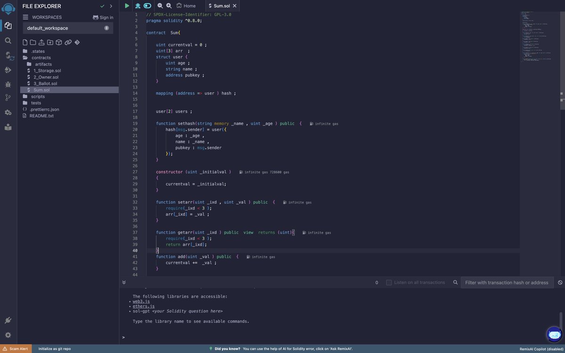Open the Git source control sidebar icon
The image size is (565, 353).
(x=8, y=98)
